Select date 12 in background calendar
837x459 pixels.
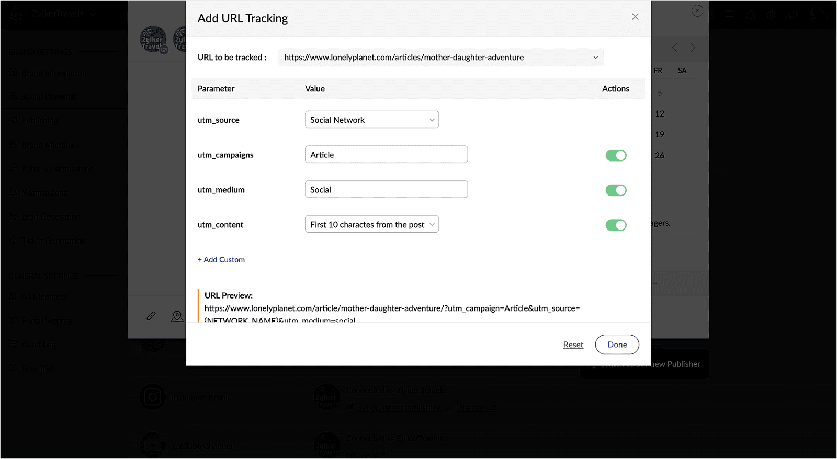(660, 113)
